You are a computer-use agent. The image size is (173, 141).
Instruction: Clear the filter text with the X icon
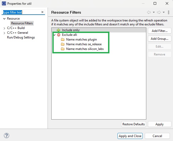(42, 12)
